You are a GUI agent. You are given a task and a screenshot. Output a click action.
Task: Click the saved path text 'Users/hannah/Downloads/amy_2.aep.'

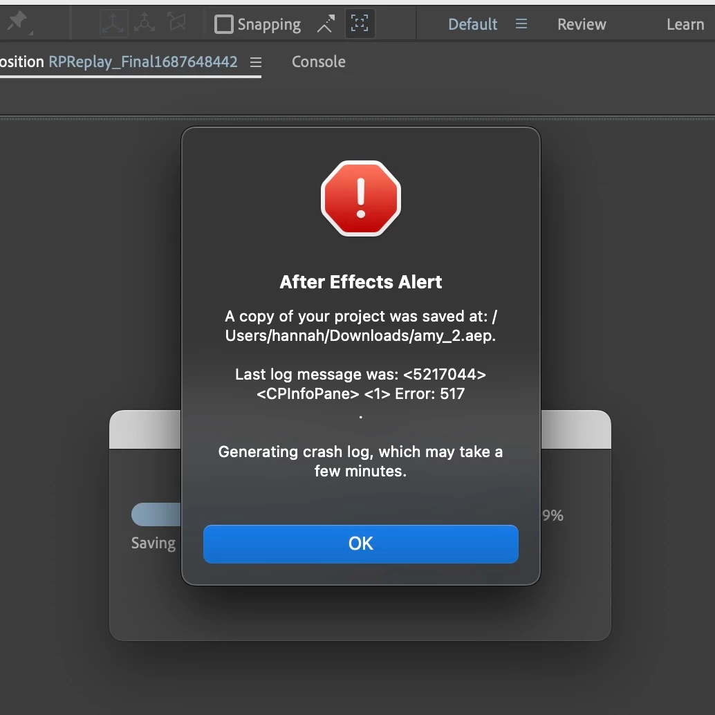[x=360, y=335]
